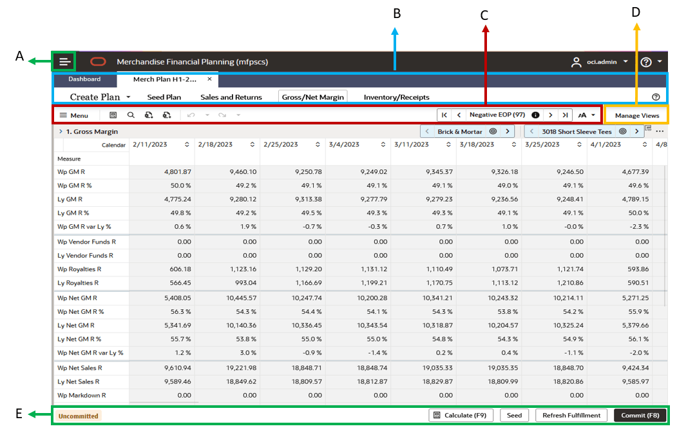The width and height of the screenshot is (677, 433).
Task: Click the first refresh data icon in the toolbar
Action: (149, 115)
